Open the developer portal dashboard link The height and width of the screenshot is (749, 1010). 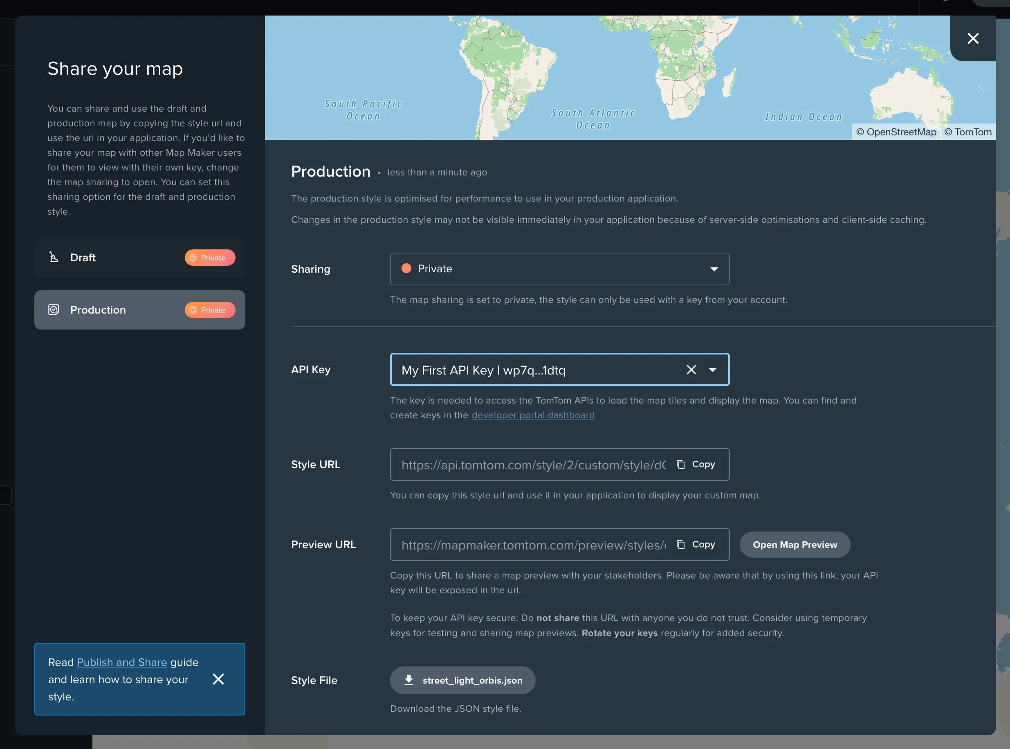533,415
